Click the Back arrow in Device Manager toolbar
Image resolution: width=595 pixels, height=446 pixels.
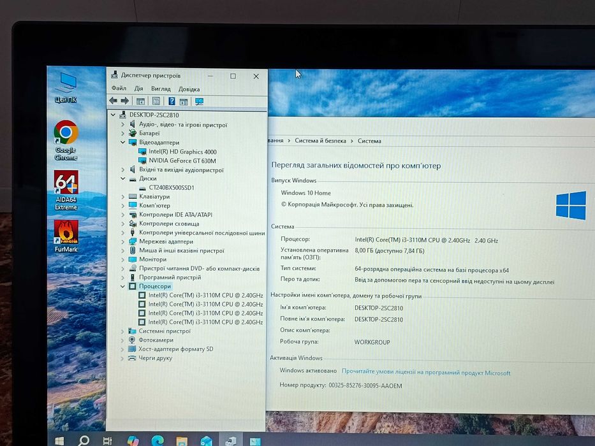pyautogui.click(x=113, y=101)
